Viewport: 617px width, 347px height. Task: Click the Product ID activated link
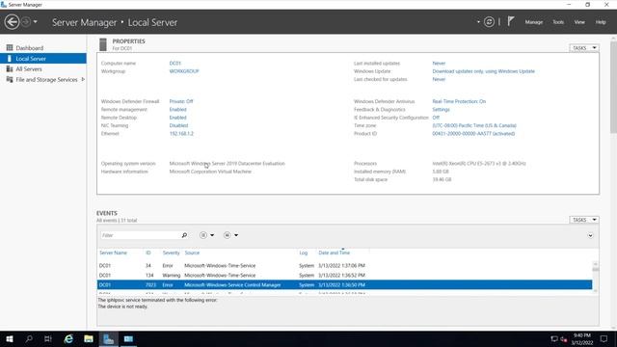(473, 133)
